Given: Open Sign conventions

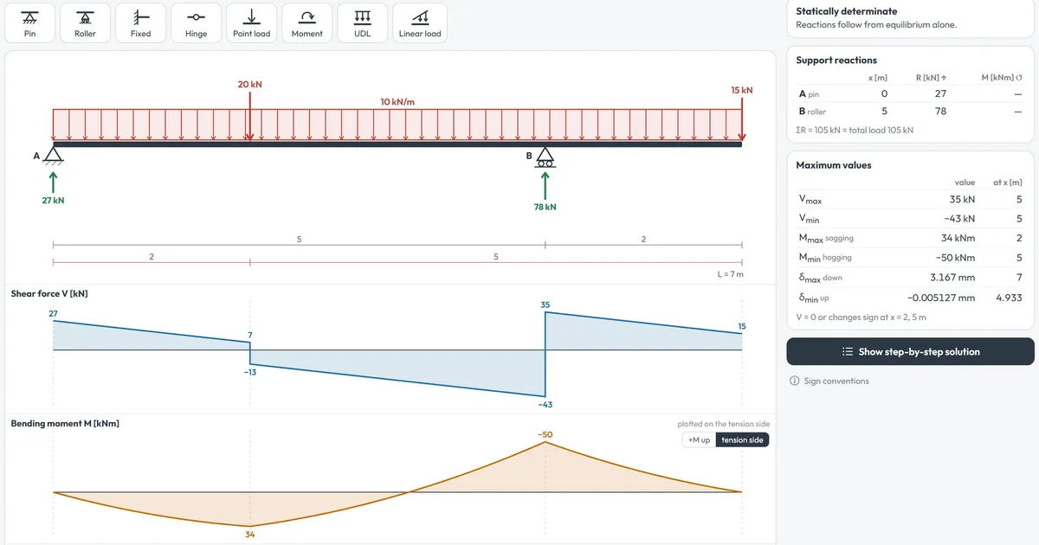Looking at the screenshot, I should pyautogui.click(x=836, y=381).
